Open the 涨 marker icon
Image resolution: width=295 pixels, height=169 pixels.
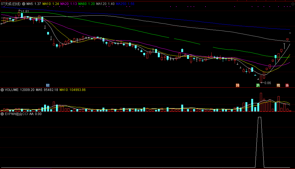[287, 85]
